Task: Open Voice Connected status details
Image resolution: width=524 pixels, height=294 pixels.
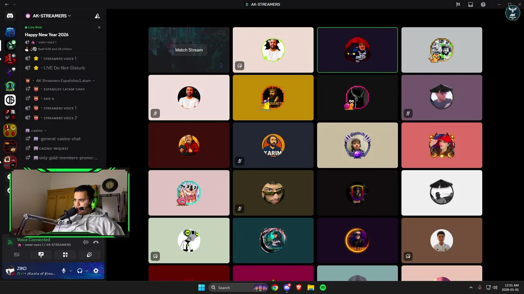Action: [34, 240]
